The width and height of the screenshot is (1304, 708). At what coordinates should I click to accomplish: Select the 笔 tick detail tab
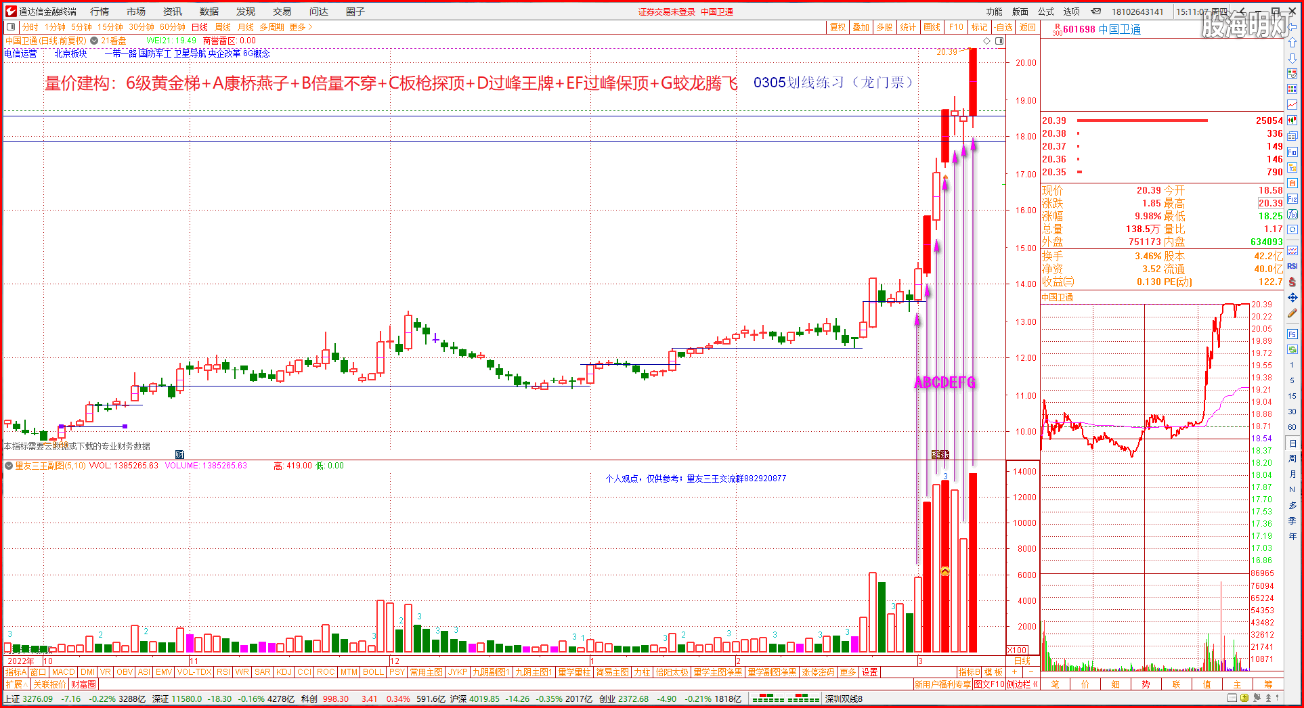coord(1055,684)
